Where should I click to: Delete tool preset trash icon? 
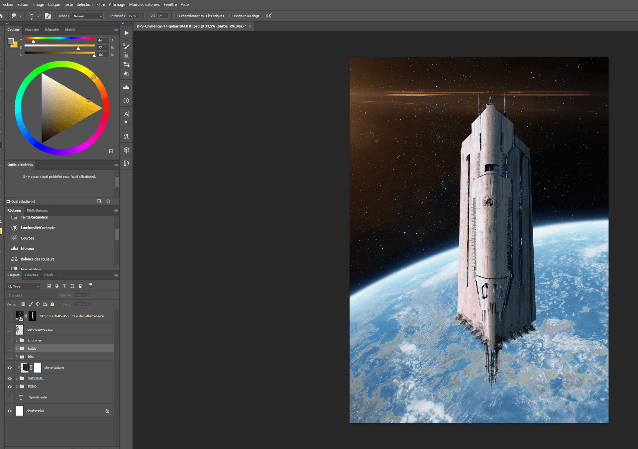click(108, 201)
